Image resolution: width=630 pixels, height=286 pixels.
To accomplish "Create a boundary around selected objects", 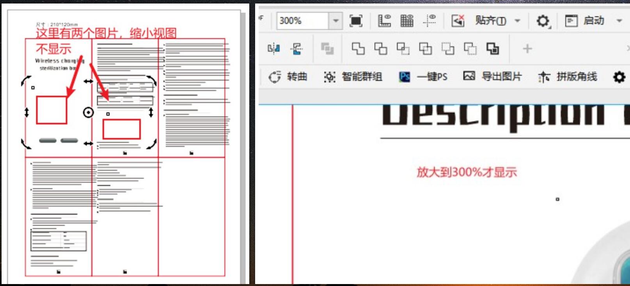I will click(493, 49).
